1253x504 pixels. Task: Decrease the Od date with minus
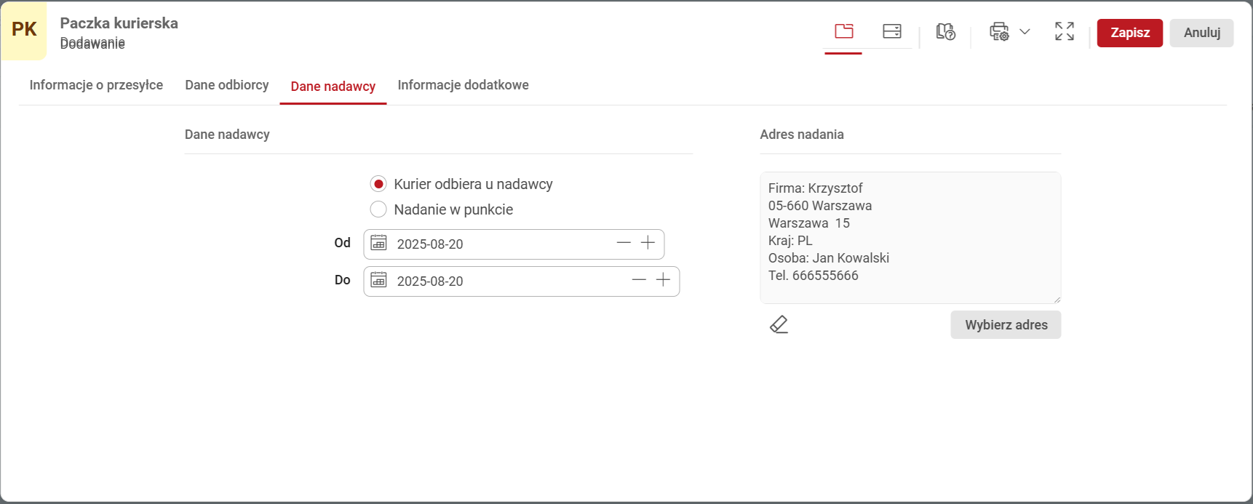click(x=624, y=243)
